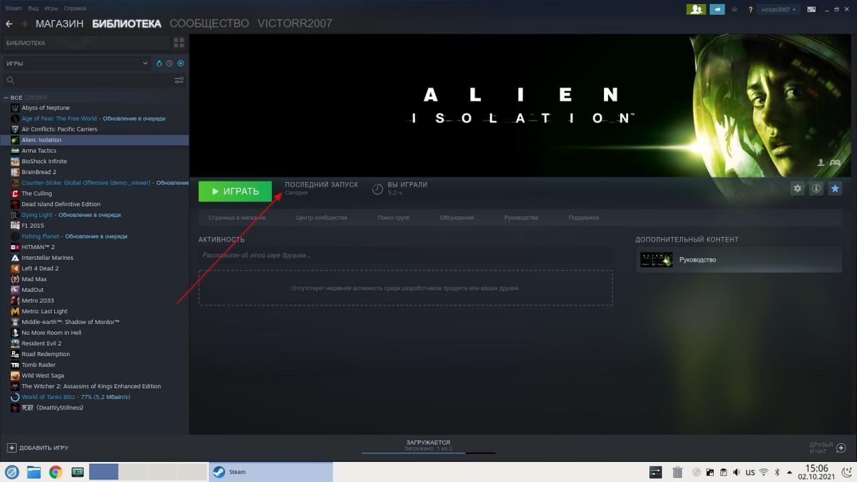857x482 pixels.
Task: Click the HITMAN 2 game icon
Action: 15,247
